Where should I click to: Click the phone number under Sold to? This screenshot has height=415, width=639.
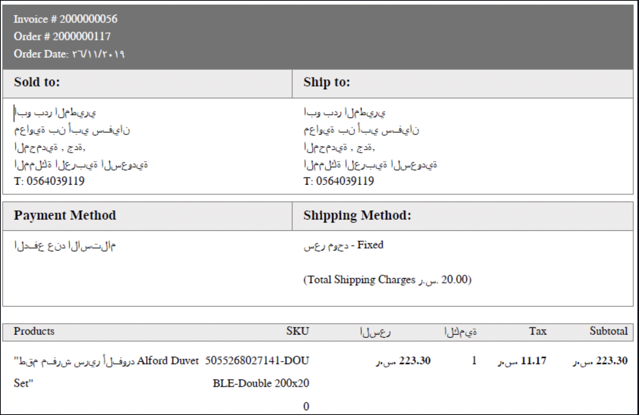(x=49, y=181)
